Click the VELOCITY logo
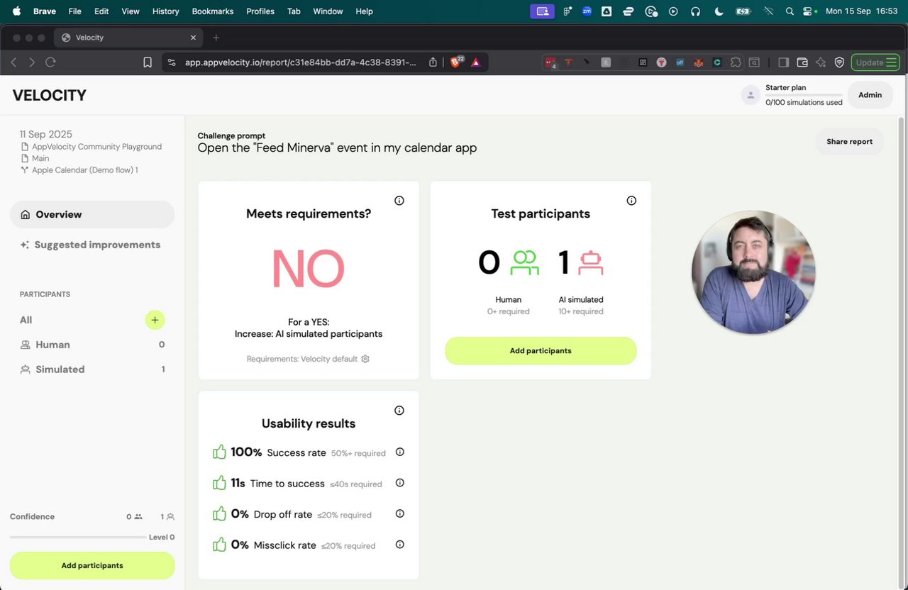The height and width of the screenshot is (590, 908). coord(50,96)
